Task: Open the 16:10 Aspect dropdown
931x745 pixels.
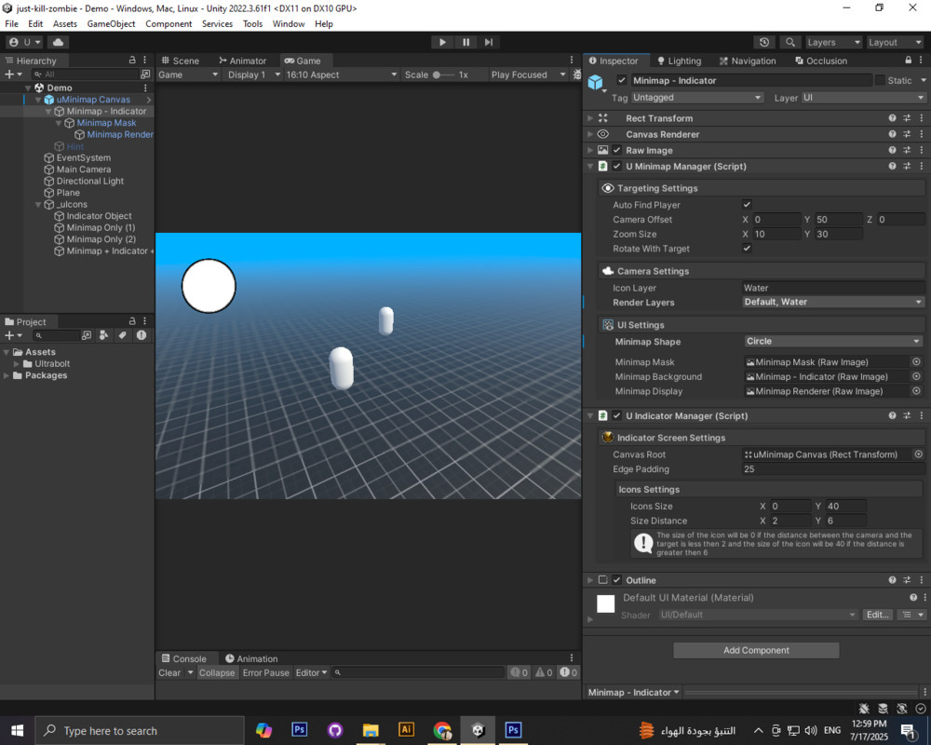Action: 341,74
